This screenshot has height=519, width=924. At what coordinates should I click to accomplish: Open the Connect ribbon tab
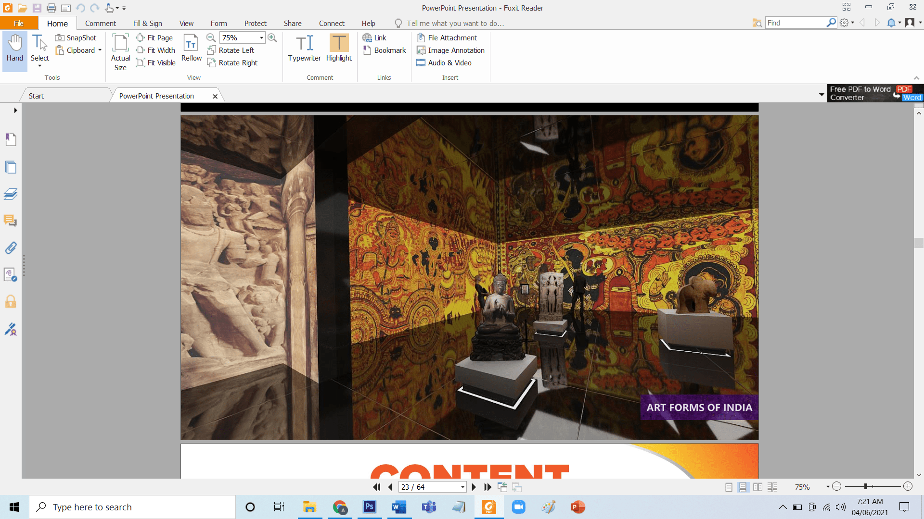(x=332, y=23)
